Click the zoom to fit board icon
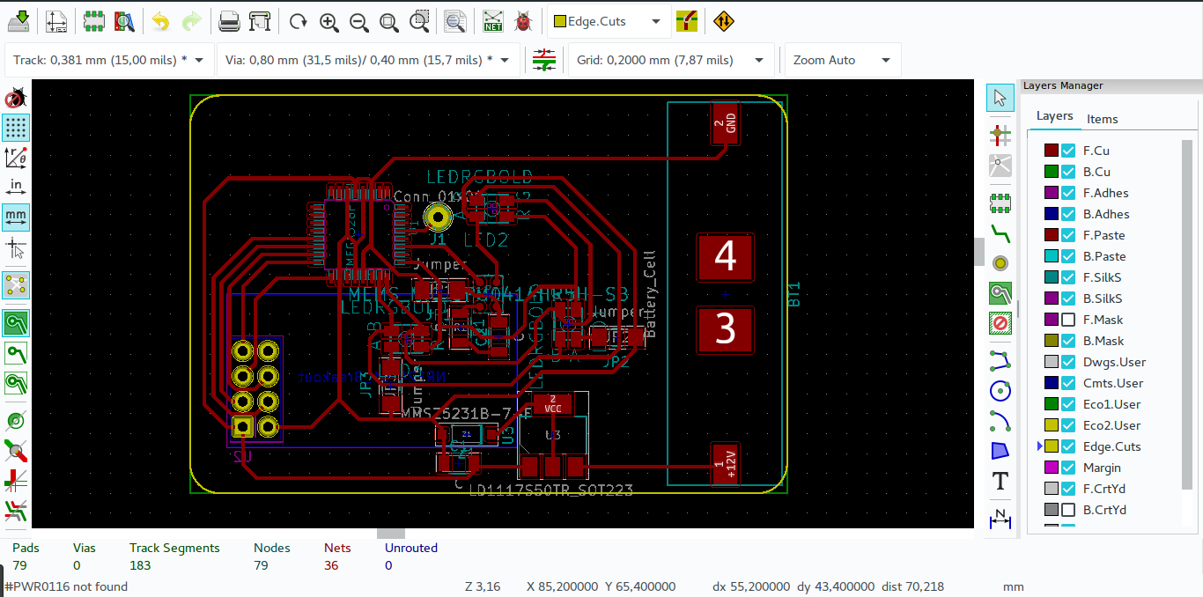Image resolution: width=1203 pixels, height=597 pixels. (x=389, y=20)
